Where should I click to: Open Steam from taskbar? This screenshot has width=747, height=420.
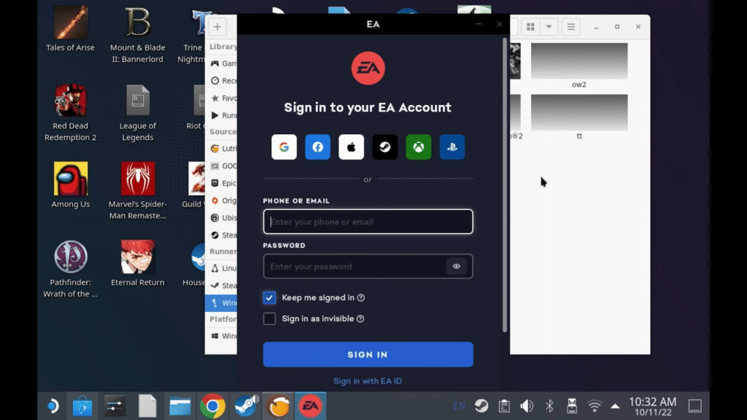pos(246,406)
